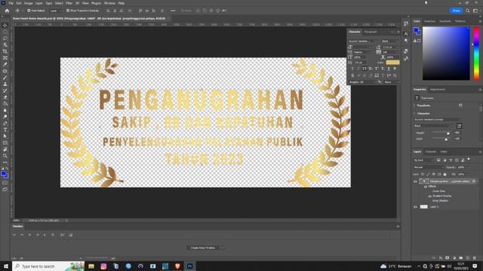Click the reset transform icon in Properties
Screen dimensions: 483x271
tap(460, 105)
